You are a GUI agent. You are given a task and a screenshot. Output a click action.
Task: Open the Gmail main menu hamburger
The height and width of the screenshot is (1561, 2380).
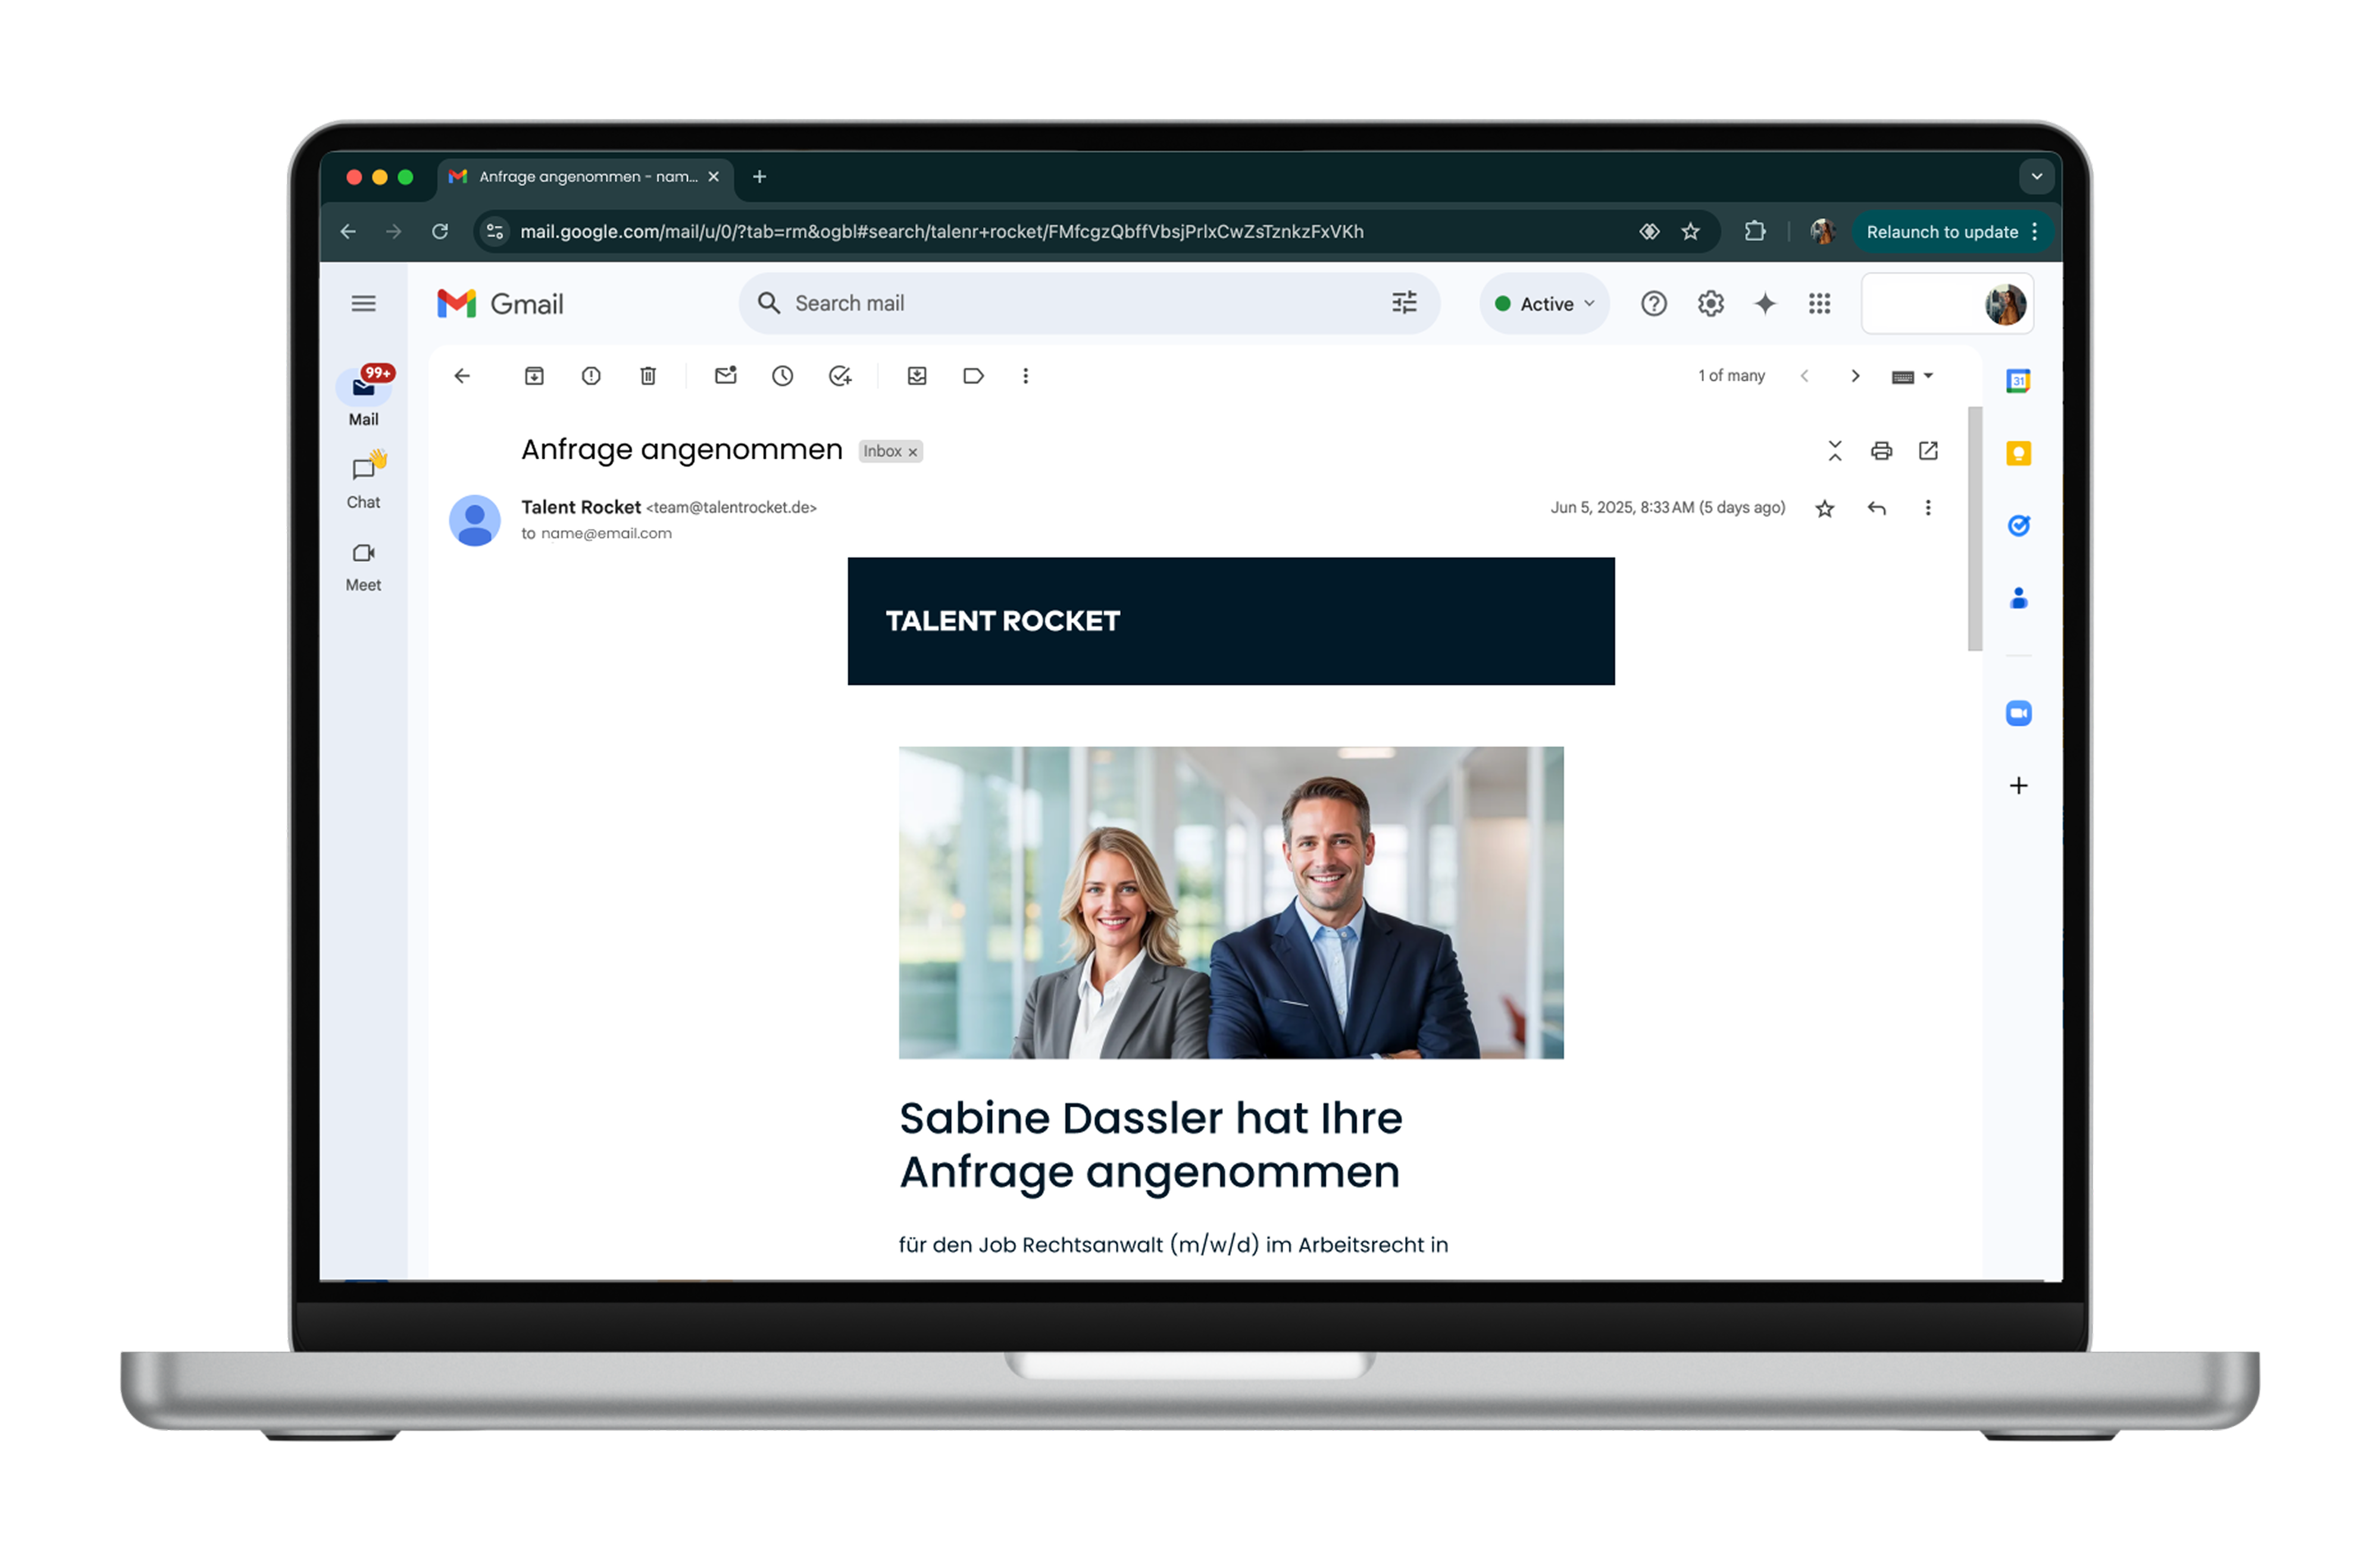[363, 304]
